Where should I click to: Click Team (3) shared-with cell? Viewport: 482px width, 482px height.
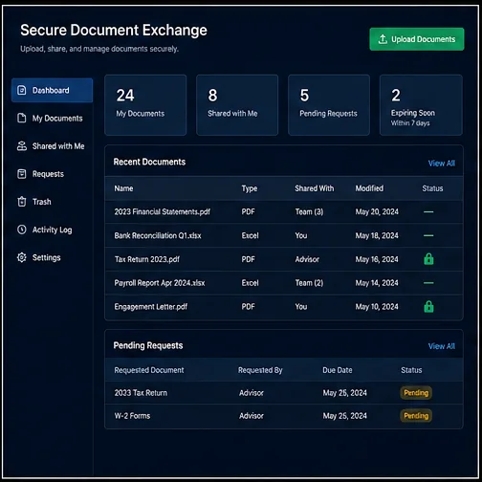pyautogui.click(x=309, y=211)
